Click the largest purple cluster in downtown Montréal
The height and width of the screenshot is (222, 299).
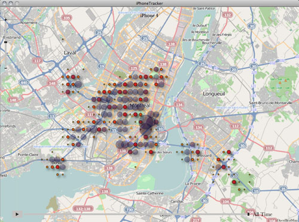[x=146, y=124]
